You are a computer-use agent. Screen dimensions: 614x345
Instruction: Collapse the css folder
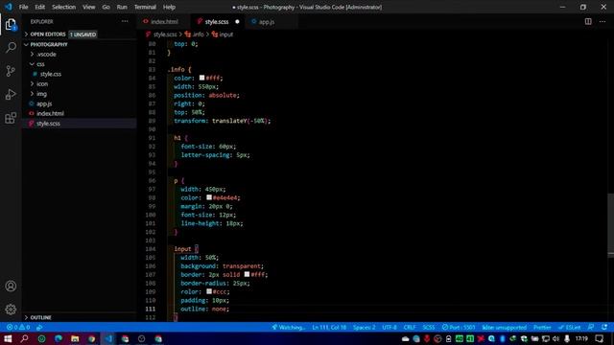40,64
